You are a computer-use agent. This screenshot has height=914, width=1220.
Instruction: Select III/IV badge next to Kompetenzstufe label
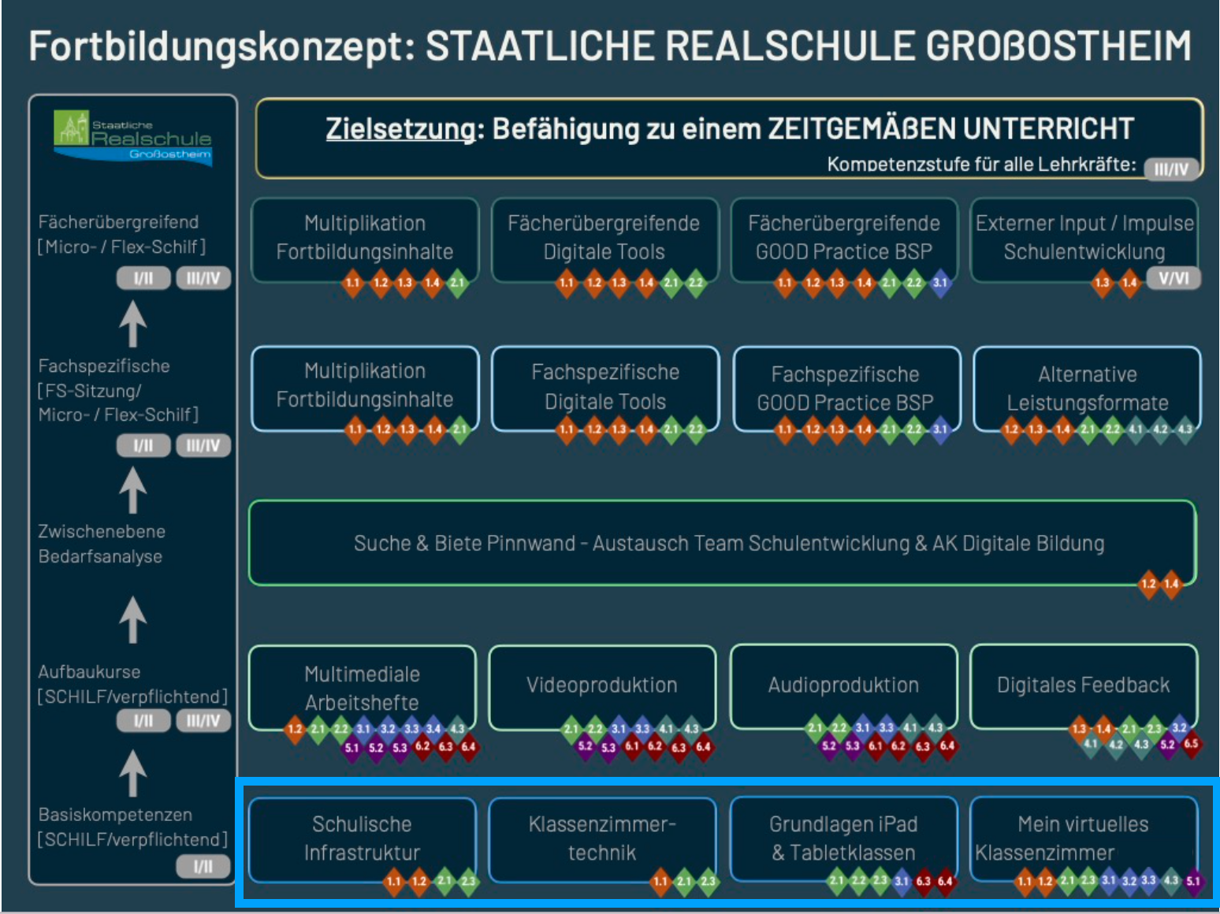pyautogui.click(x=1170, y=169)
